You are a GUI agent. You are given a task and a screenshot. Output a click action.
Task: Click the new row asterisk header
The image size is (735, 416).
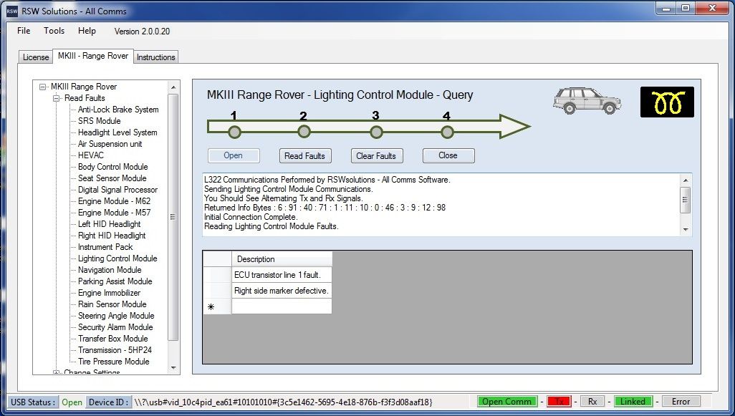pyautogui.click(x=217, y=307)
